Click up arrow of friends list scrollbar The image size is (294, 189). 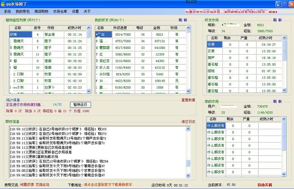click(x=188, y=28)
